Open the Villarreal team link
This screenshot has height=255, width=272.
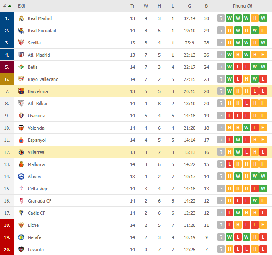37,152
